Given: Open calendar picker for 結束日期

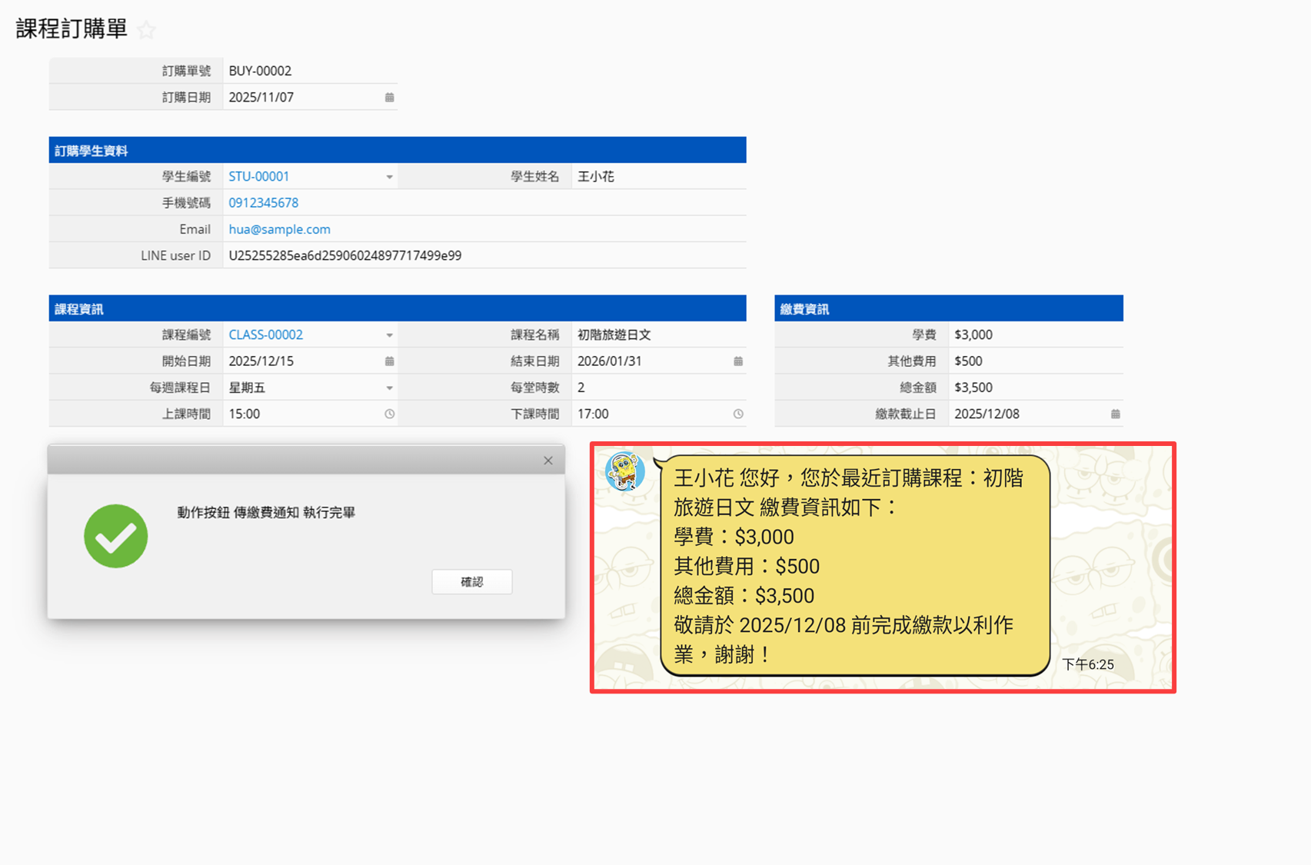Looking at the screenshot, I should click(737, 361).
